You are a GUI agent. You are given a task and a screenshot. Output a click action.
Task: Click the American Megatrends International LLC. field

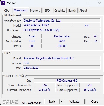tap(62, 58)
